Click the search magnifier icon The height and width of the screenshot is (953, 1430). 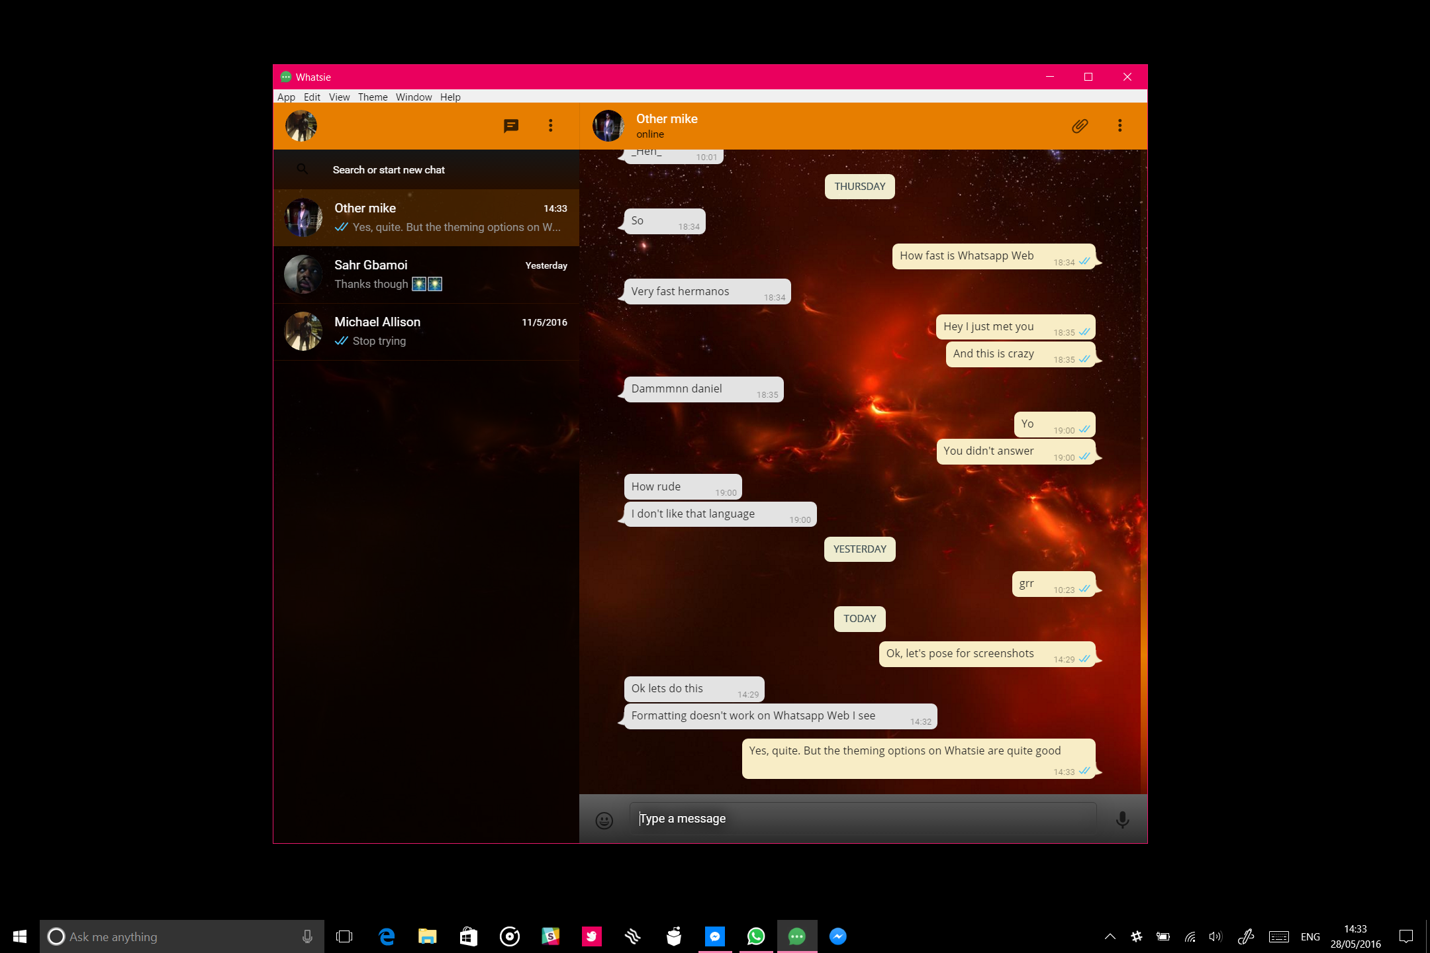tap(302, 169)
